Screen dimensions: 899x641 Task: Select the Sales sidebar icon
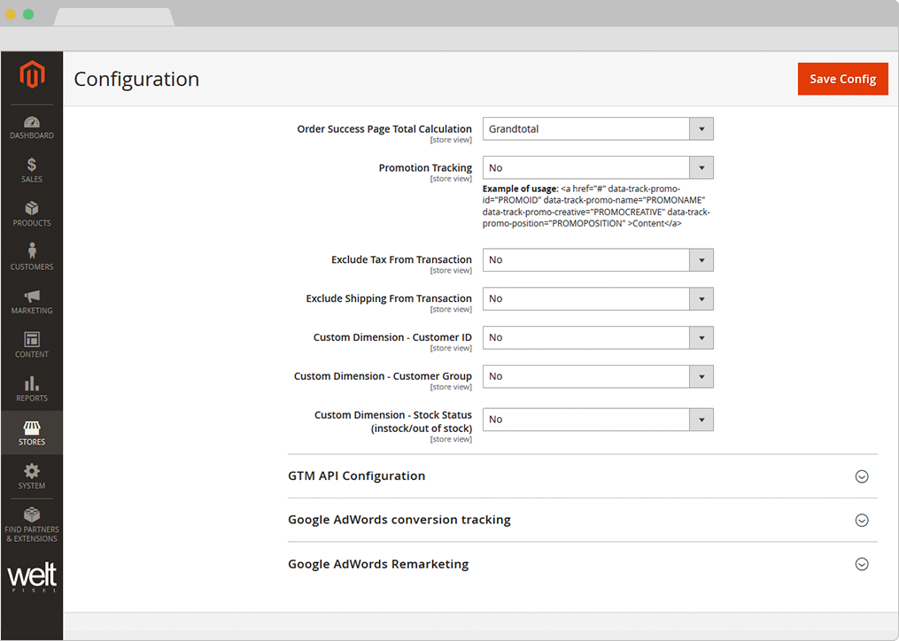[32, 168]
